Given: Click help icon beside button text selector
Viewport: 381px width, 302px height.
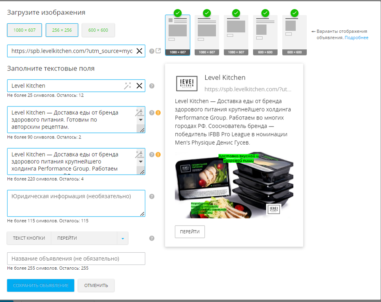Looking at the screenshot, I should [152, 238].
